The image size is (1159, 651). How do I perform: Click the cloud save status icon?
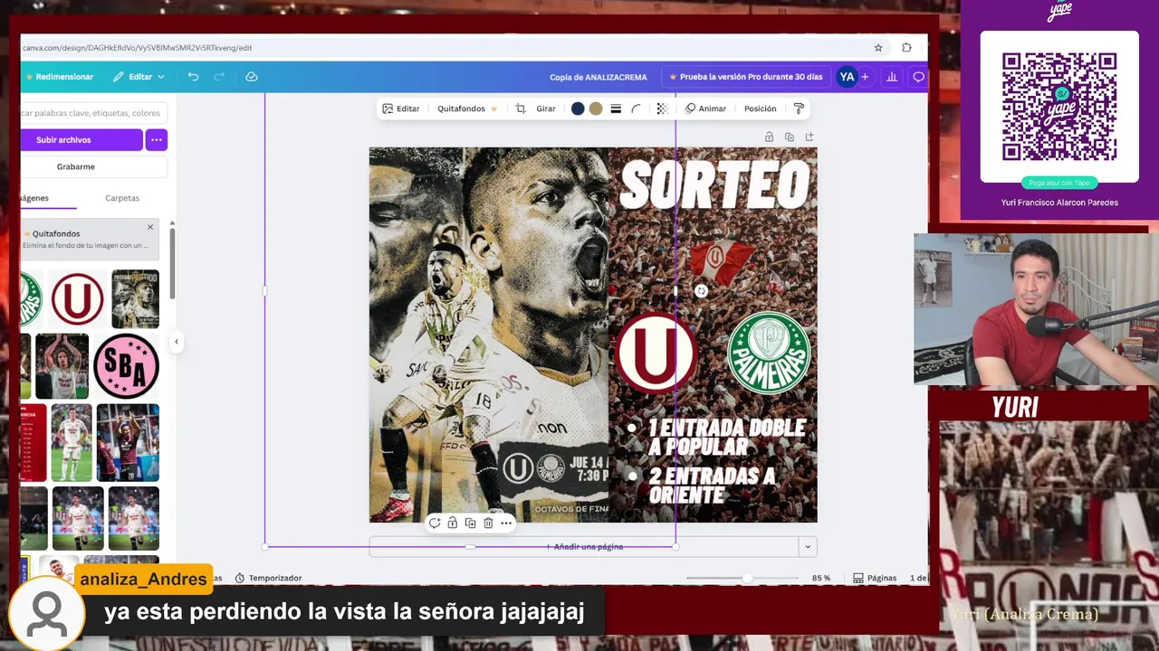[252, 77]
